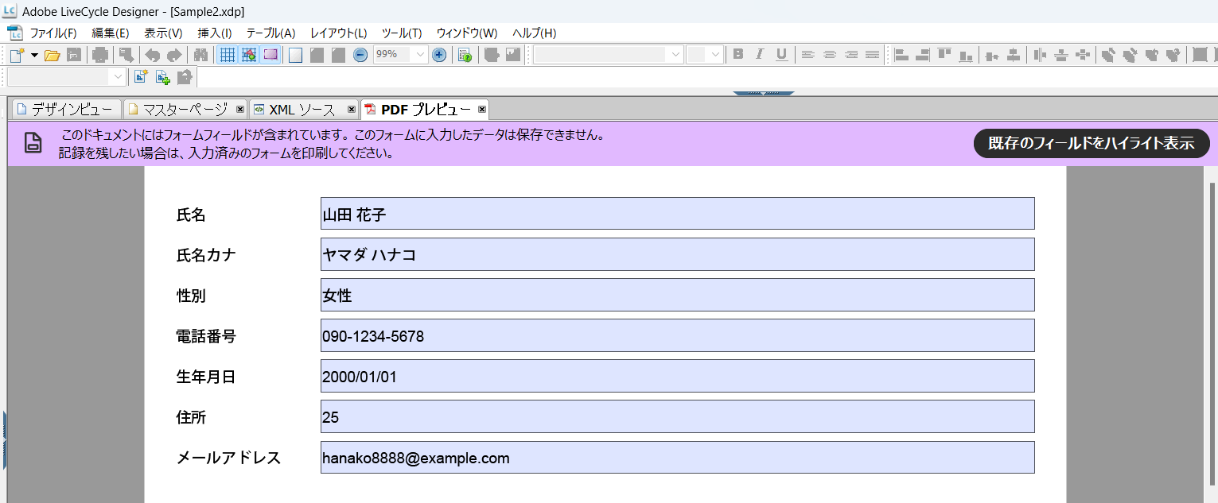Click the save icon on the toolbar
This screenshot has width=1218, height=503.
tap(73, 54)
